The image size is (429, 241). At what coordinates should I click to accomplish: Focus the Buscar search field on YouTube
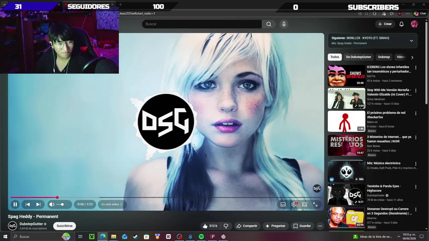tap(202, 24)
